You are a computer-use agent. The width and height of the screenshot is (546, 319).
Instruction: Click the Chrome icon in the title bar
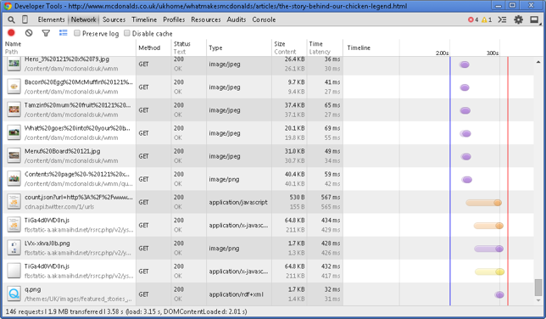pos(8,6)
